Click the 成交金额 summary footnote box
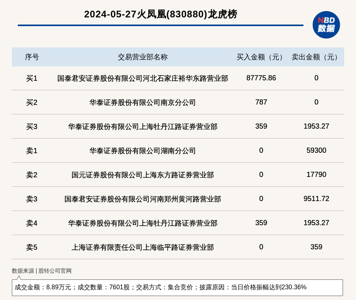 (177, 287)
